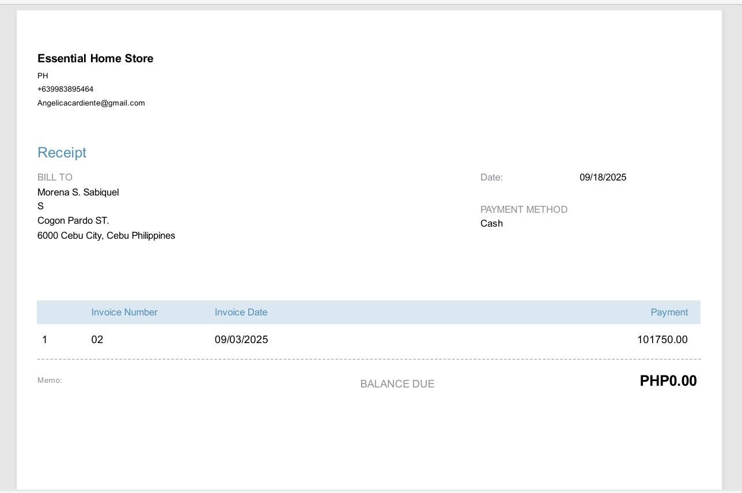Screen dimensions: 742x493
Task: Click the Cogon Pardo ST. address line
Action: point(73,220)
